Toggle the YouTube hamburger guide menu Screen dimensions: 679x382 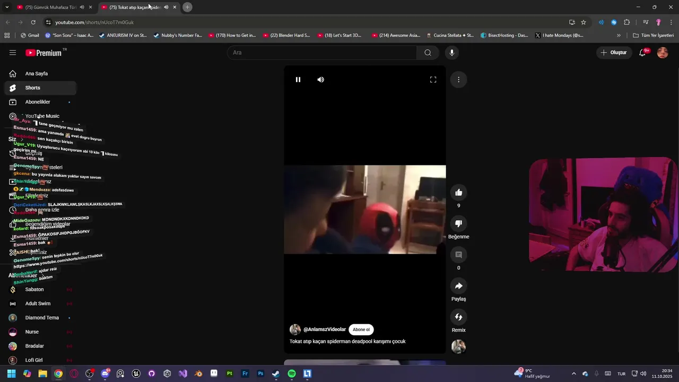pos(13,53)
